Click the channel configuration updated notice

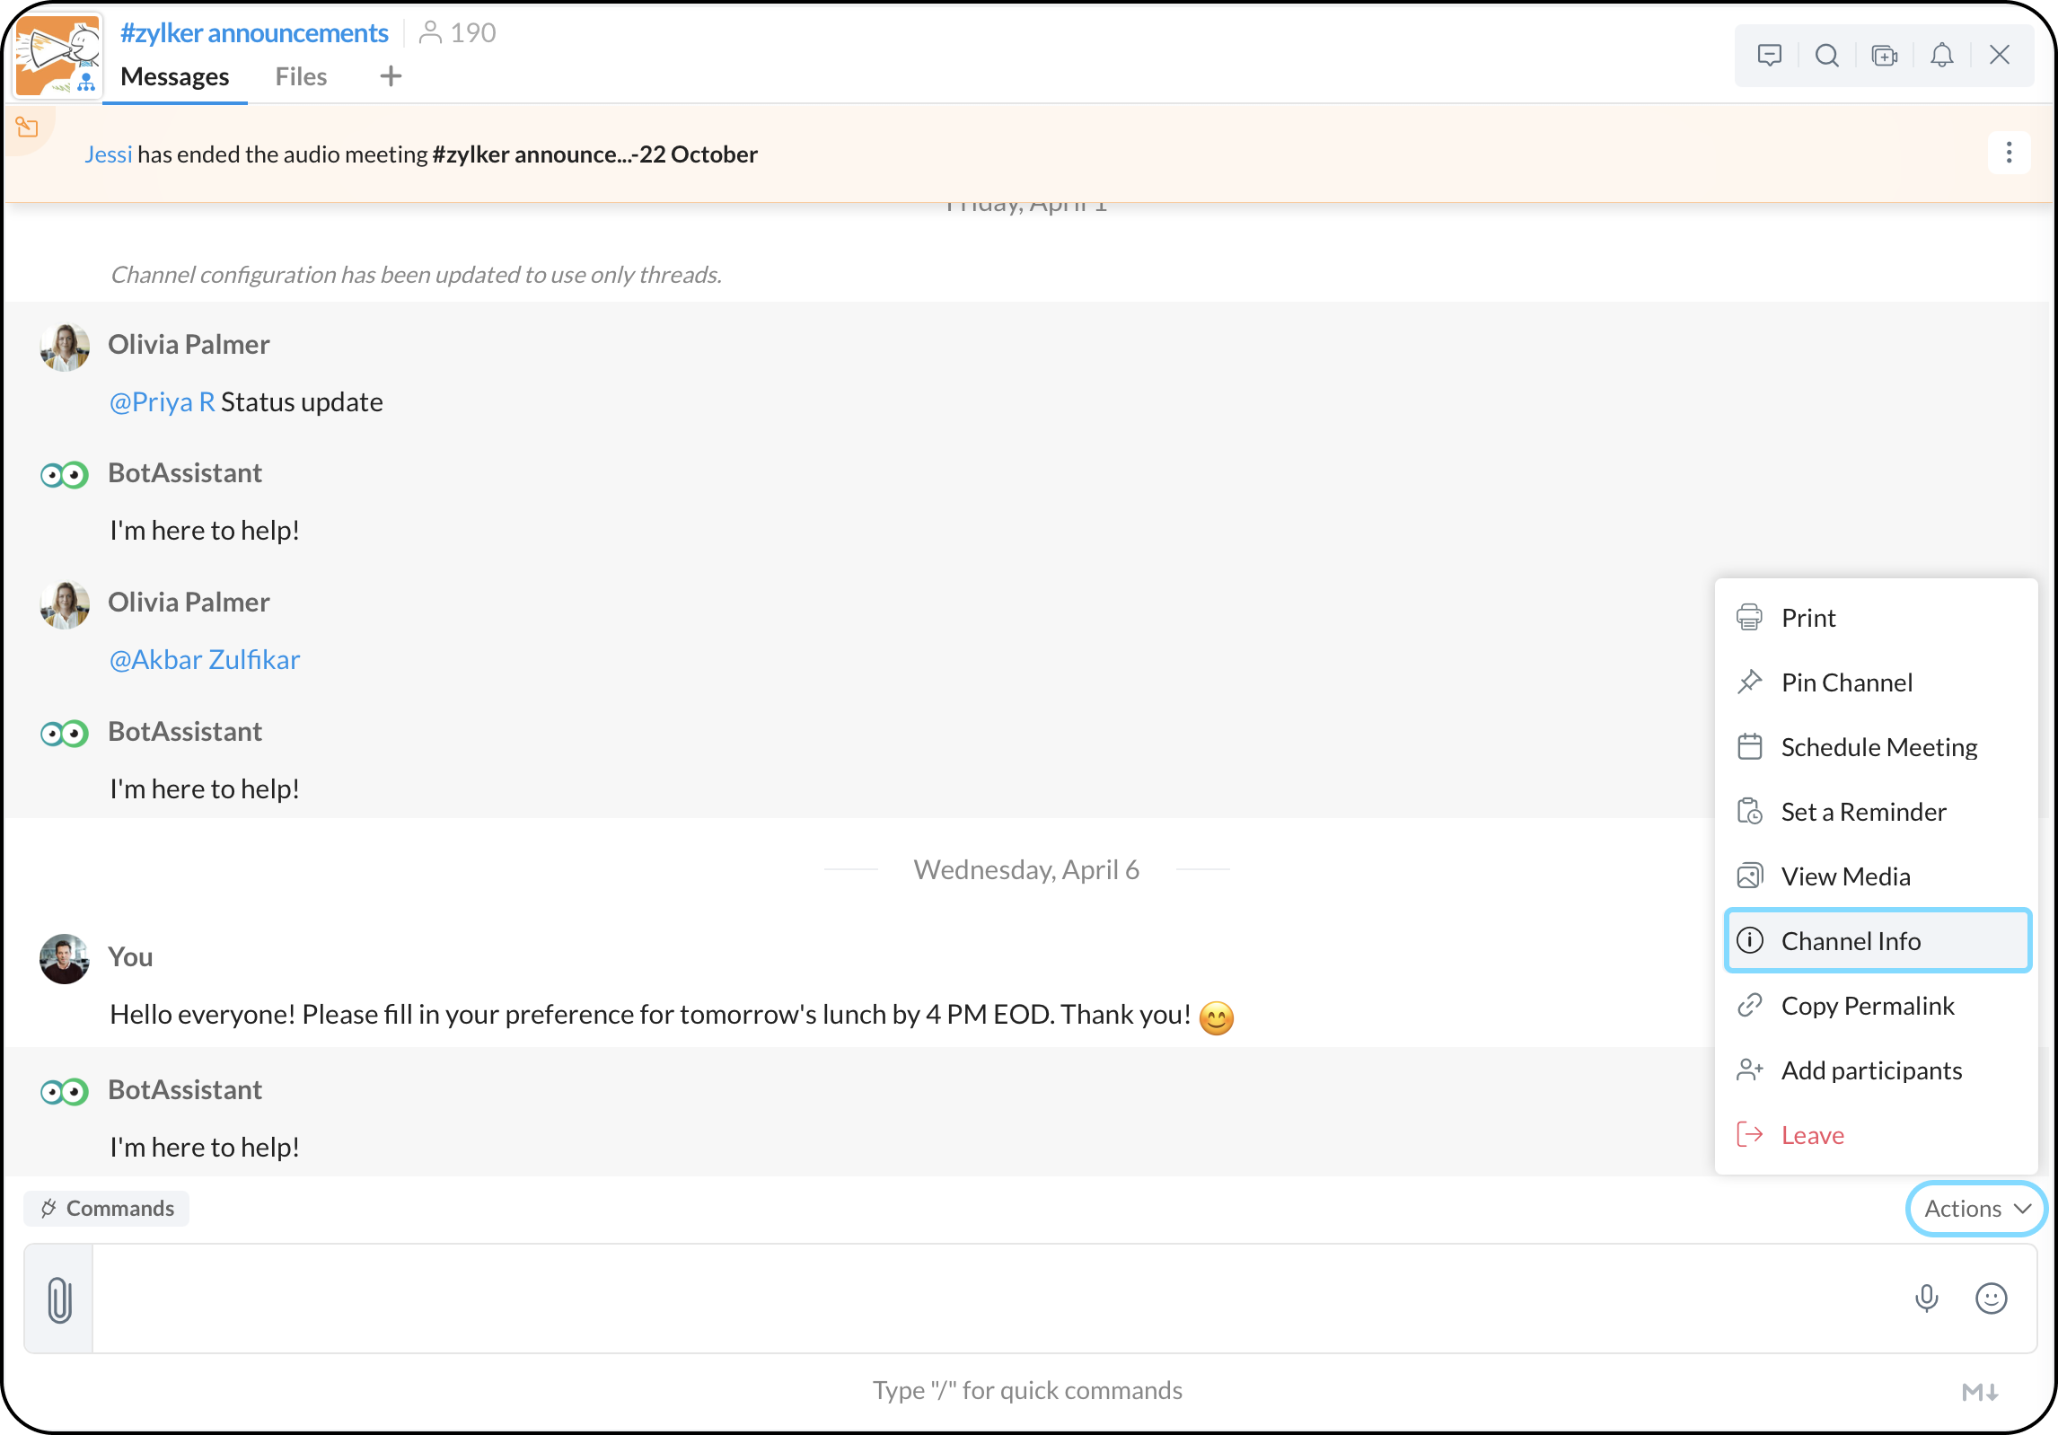pos(416,275)
